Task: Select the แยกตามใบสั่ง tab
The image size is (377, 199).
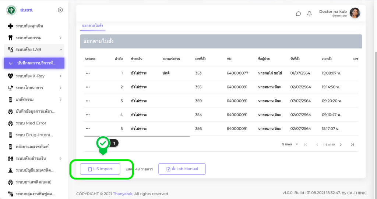Action: [92, 25]
